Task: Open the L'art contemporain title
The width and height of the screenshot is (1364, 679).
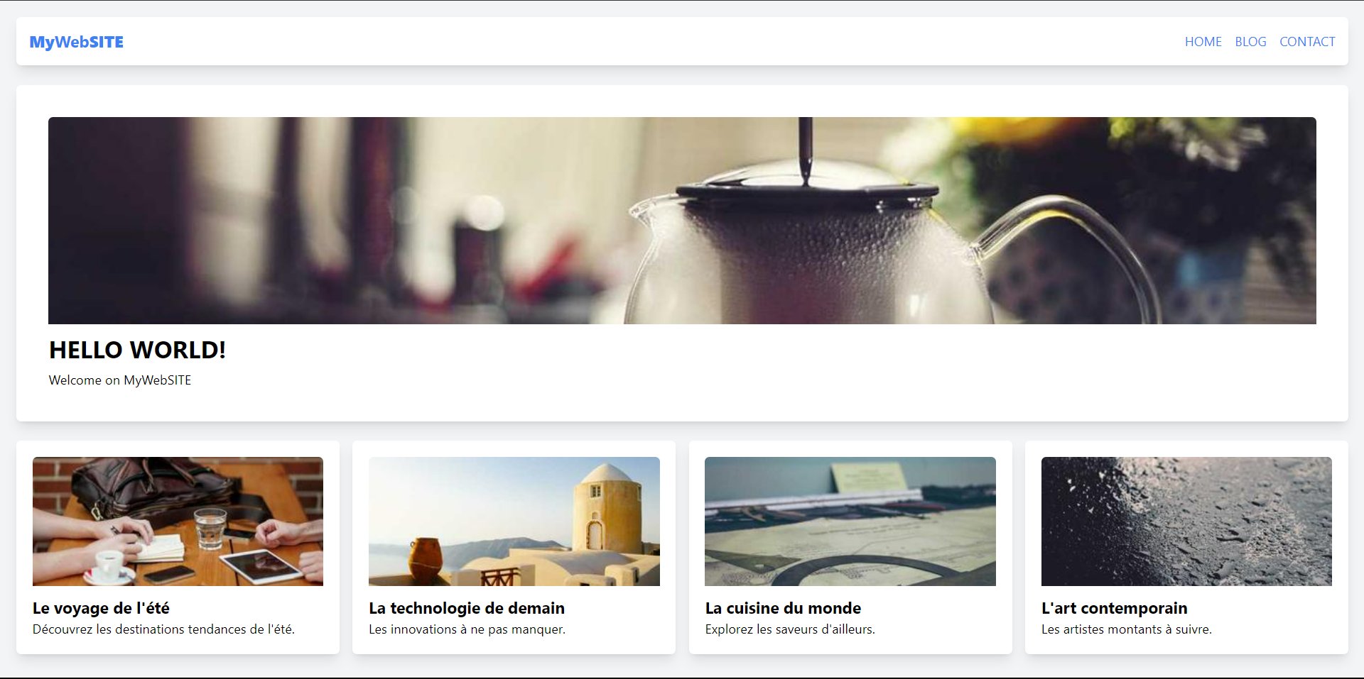Action: [1114, 608]
